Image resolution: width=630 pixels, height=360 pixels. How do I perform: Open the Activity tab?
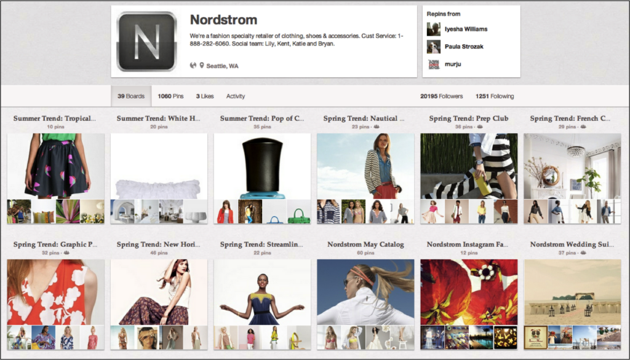pyautogui.click(x=235, y=96)
